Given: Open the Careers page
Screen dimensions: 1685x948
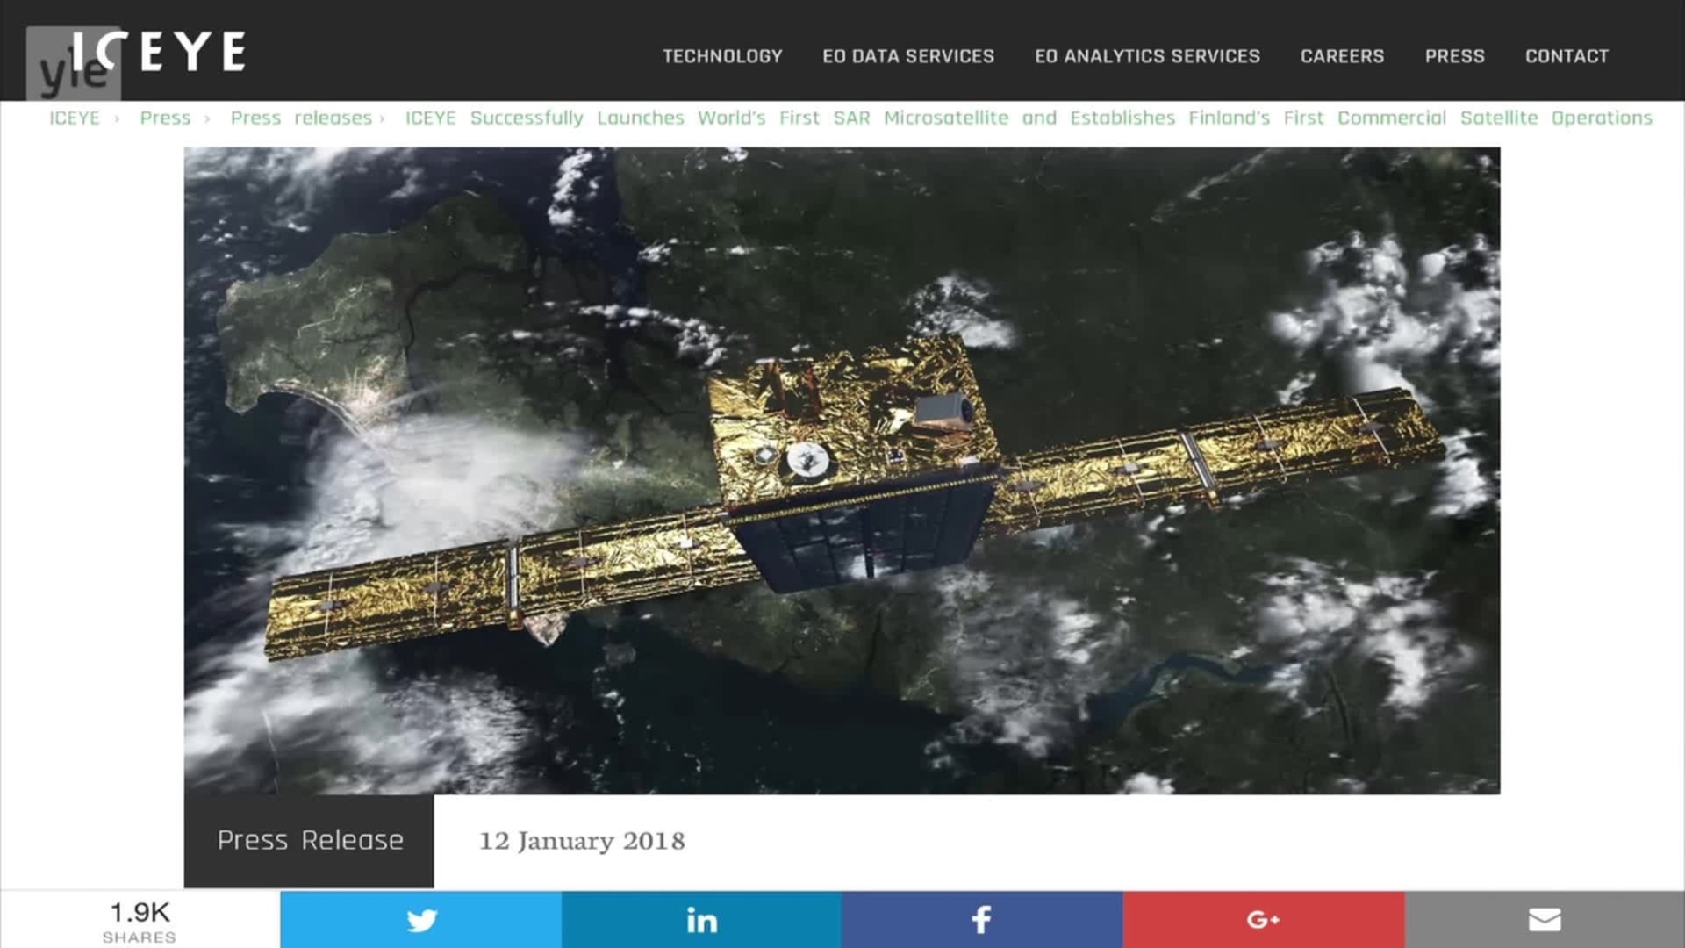Looking at the screenshot, I should click(1342, 56).
